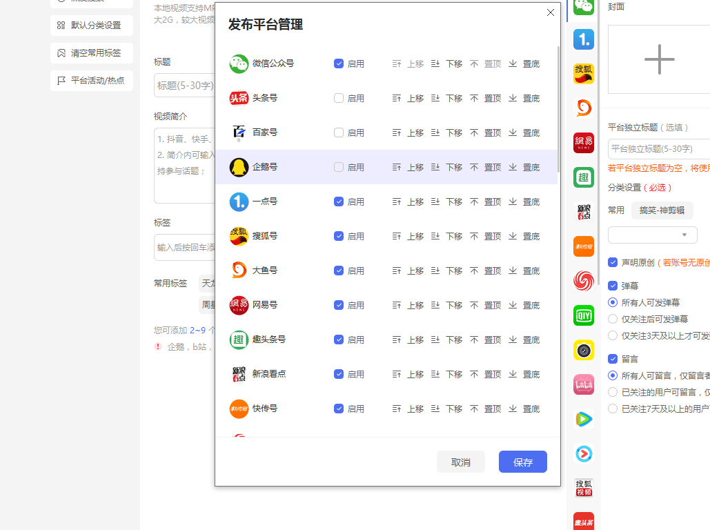The width and height of the screenshot is (710, 530).
Task: Click the move-up icon in the 头条号 row
Action: pyautogui.click(x=397, y=98)
